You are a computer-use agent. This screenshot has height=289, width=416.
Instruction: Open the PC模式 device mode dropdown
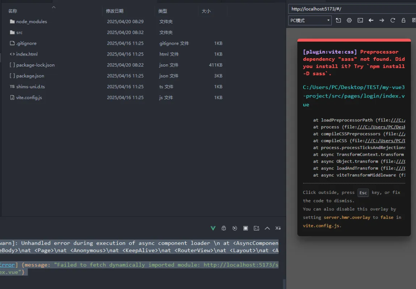pos(310,20)
